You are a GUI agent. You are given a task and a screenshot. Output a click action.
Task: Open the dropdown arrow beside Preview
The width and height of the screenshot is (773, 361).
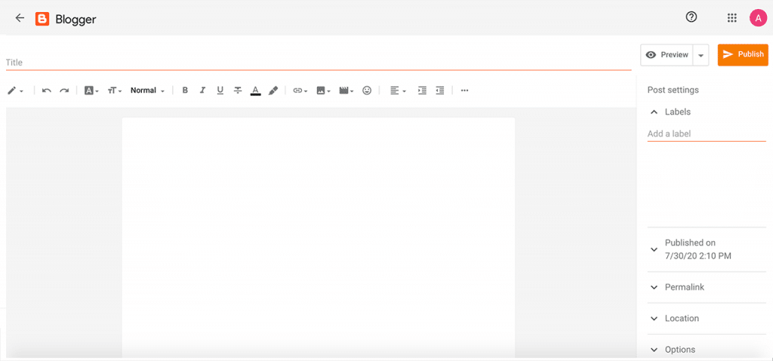(x=701, y=55)
